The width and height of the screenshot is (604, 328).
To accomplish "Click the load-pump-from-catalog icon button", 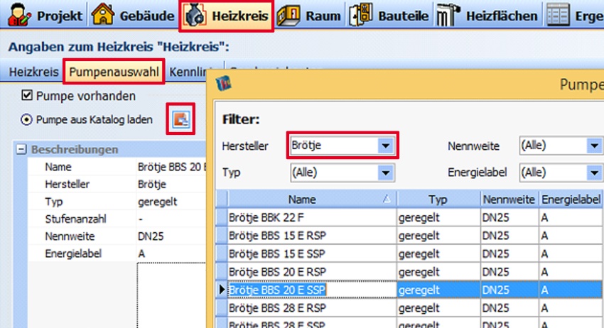I will 180,119.
